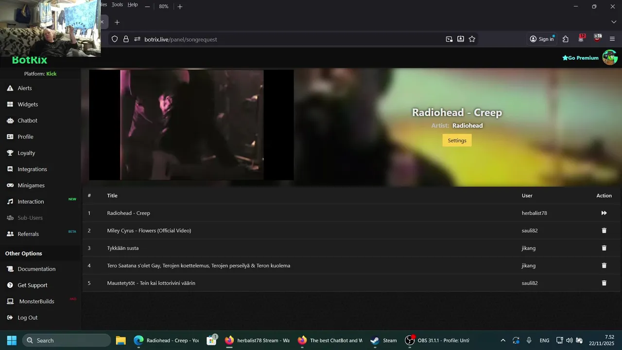
Task: Zoom out with the minus button
Action: click(147, 6)
